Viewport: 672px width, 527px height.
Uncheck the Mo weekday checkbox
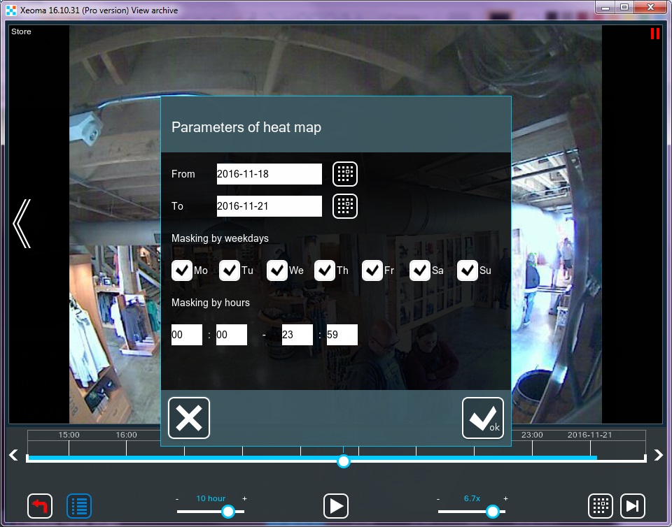pyautogui.click(x=182, y=270)
